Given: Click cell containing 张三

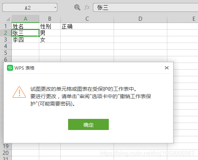Looking at the screenshot, I should (26, 33).
